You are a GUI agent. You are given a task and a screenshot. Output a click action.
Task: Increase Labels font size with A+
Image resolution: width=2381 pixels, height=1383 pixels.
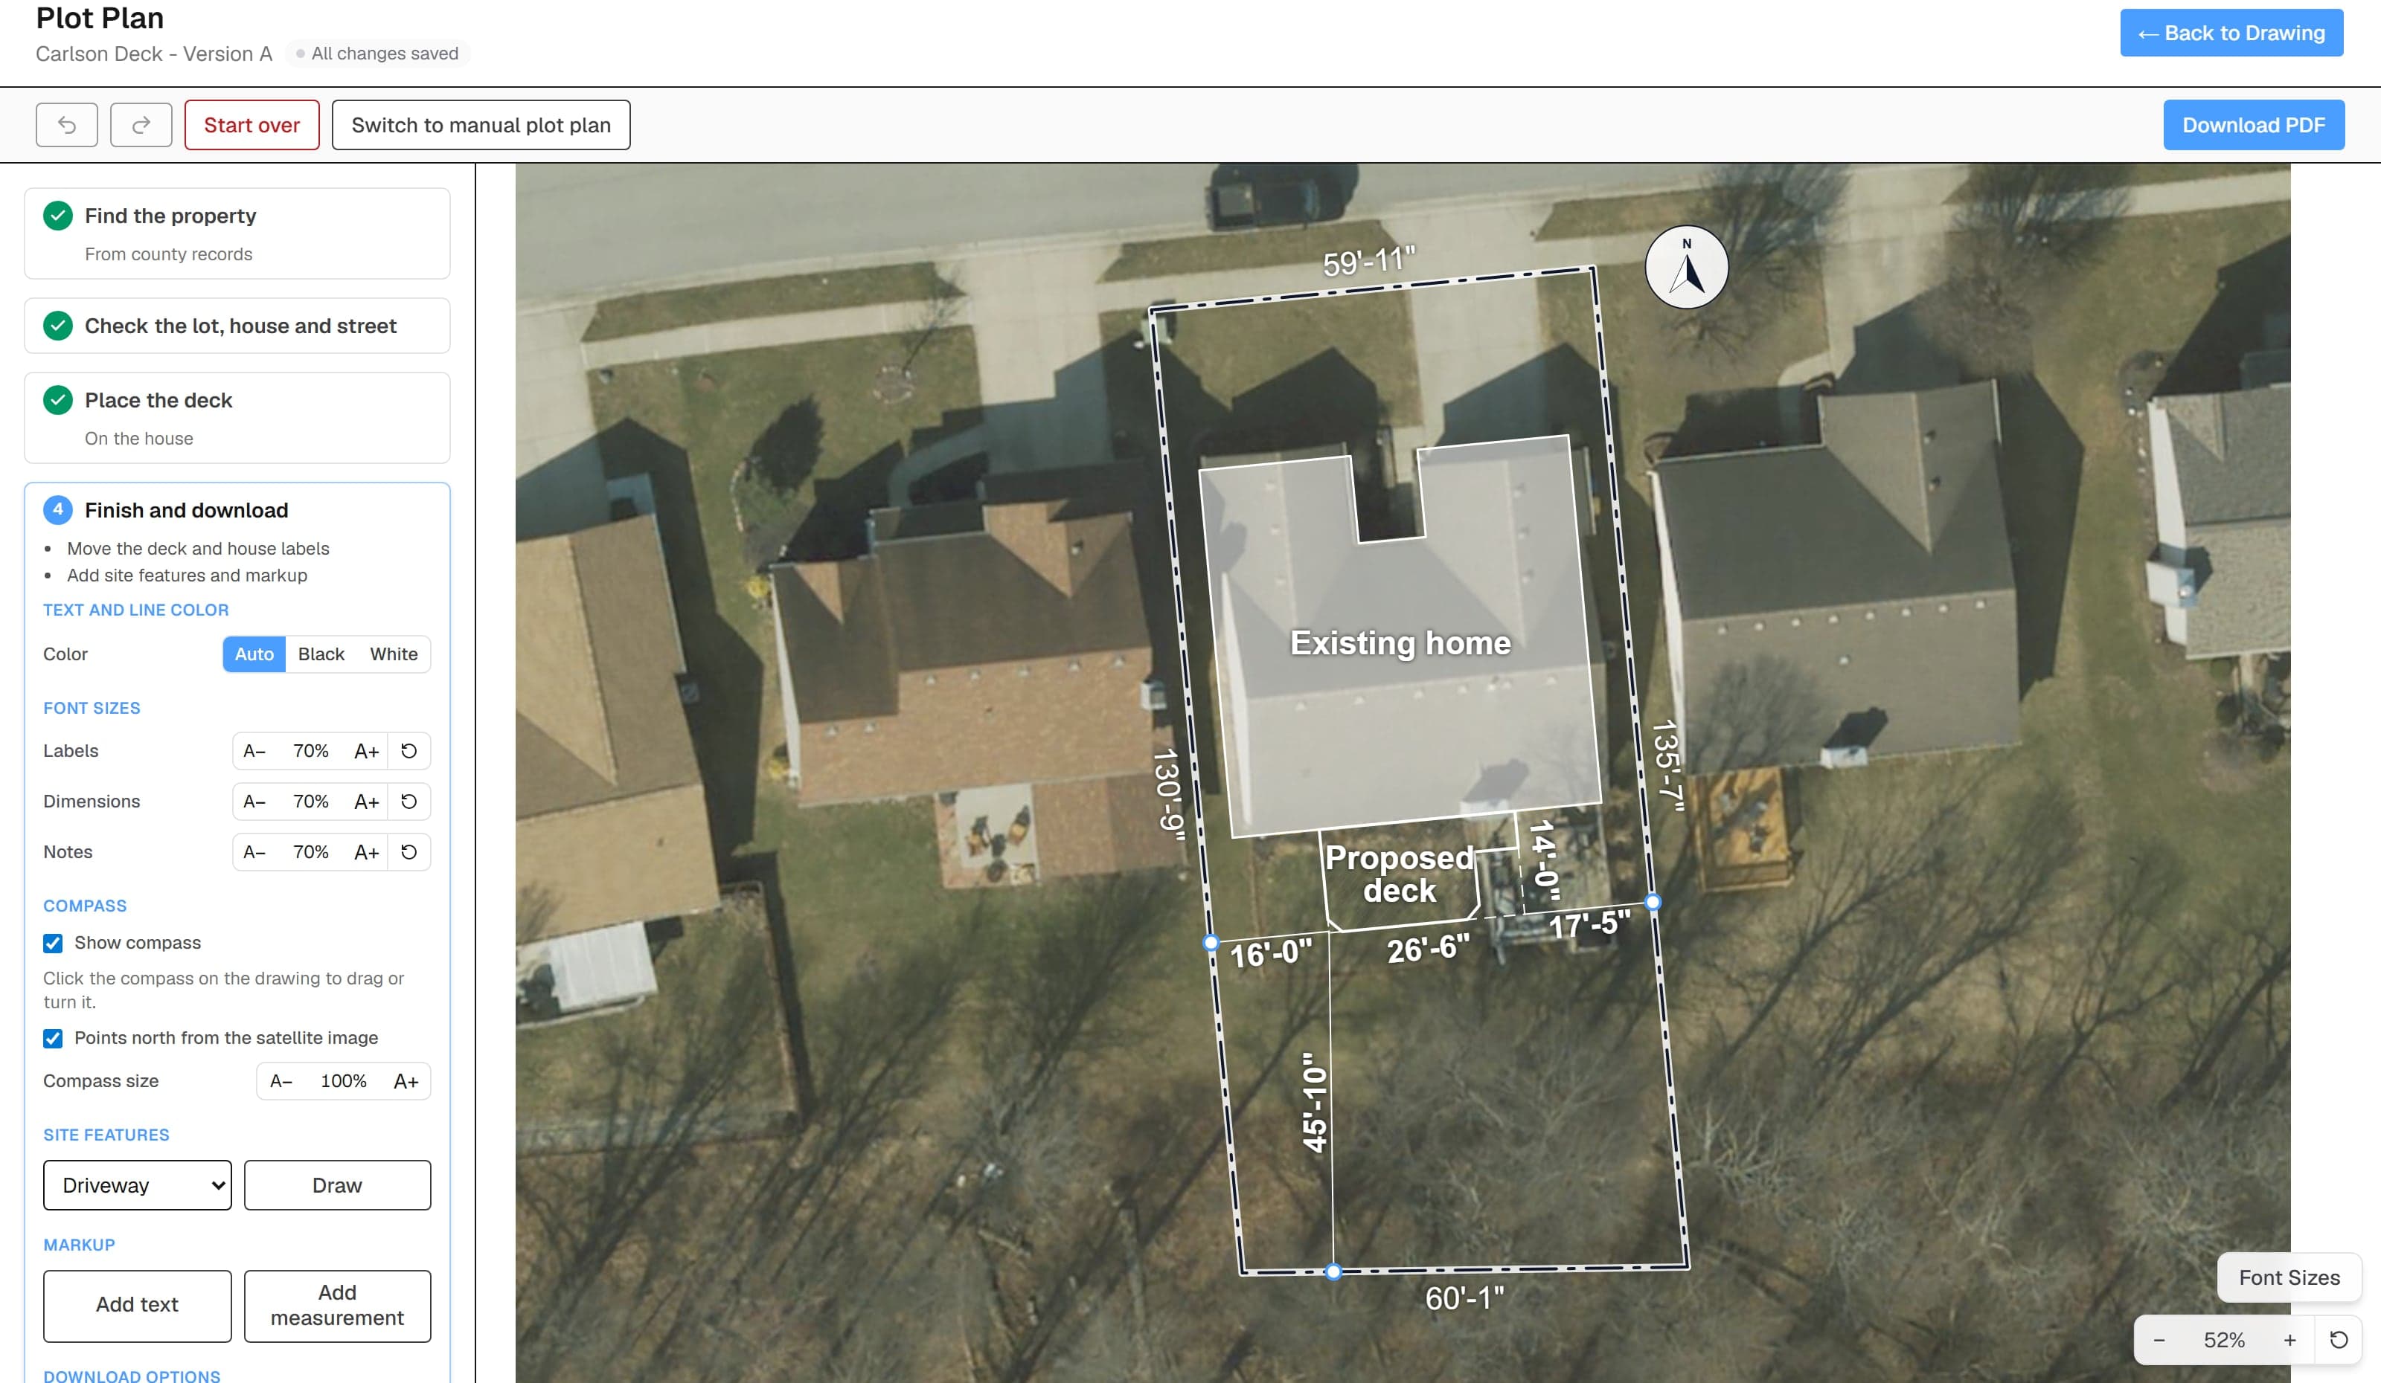coord(367,750)
